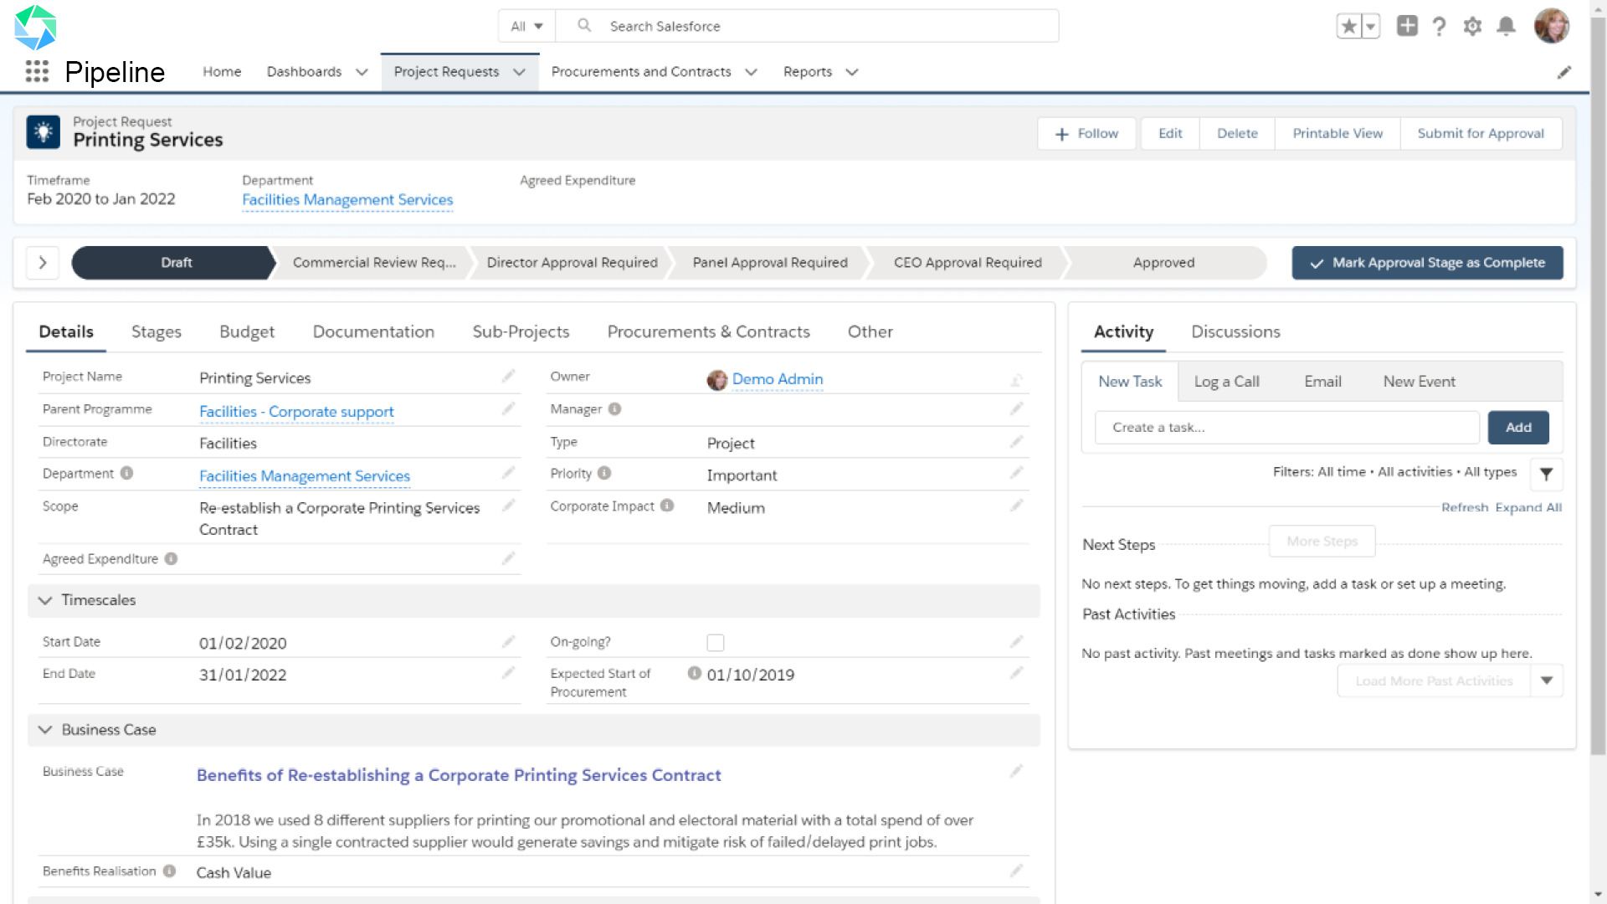The height and width of the screenshot is (904, 1607).
Task: Click the edit navigation pencil icon
Action: click(x=1563, y=73)
